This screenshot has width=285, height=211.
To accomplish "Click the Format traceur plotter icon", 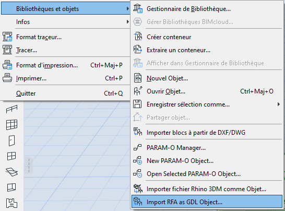I will [x=7, y=37].
